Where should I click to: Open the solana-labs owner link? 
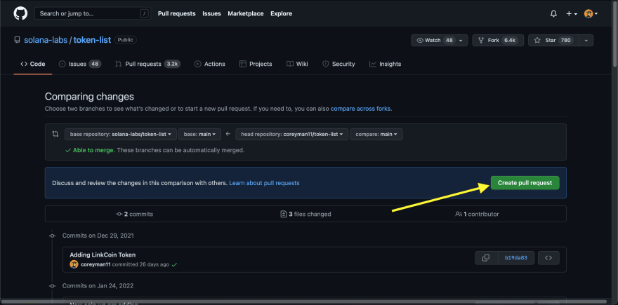tap(46, 40)
